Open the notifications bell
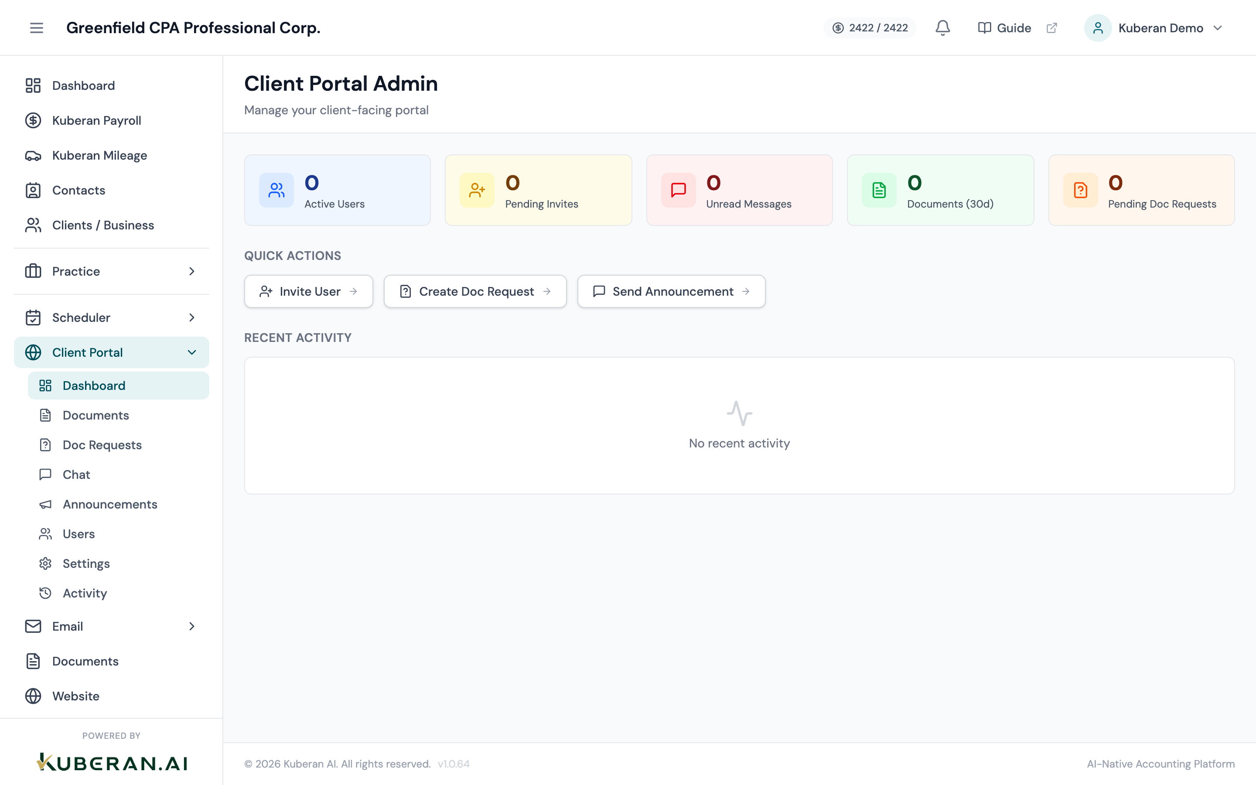Screen dimensions: 1256x785 [942, 27]
